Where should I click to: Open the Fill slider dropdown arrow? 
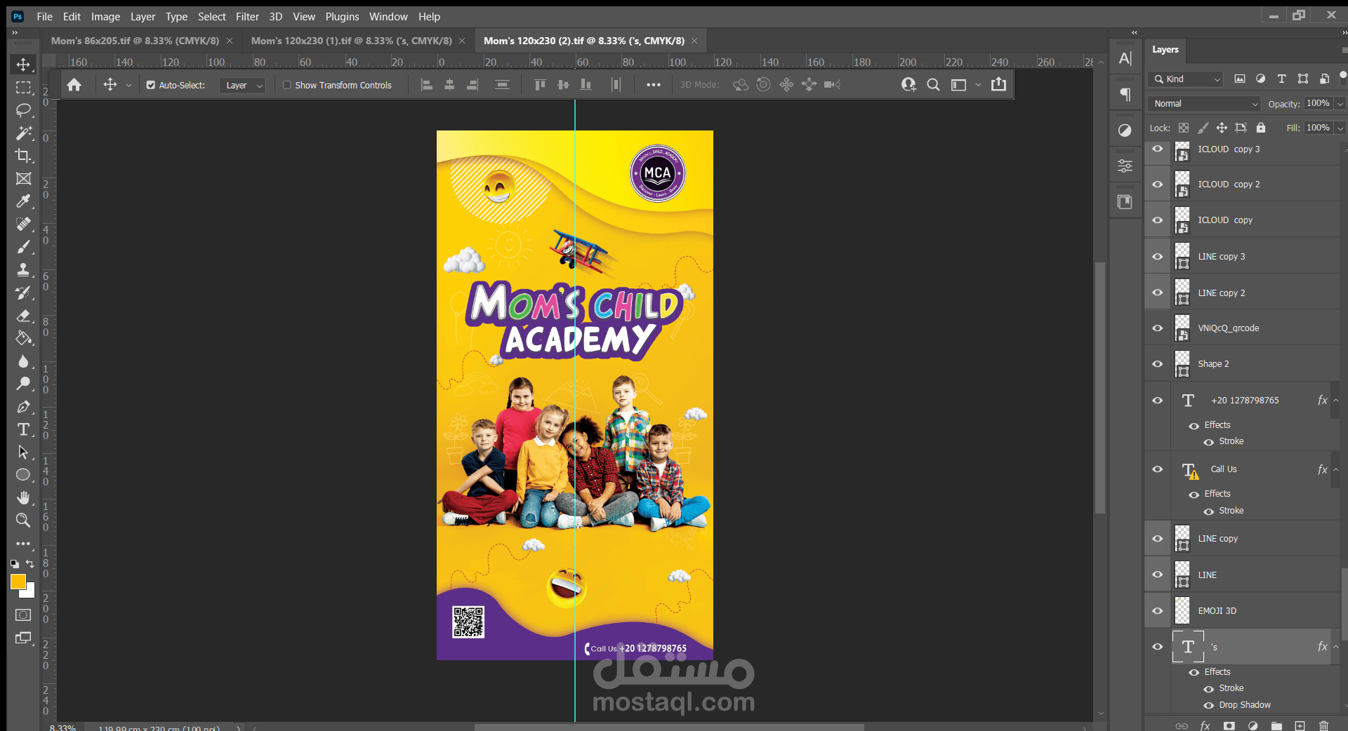click(x=1340, y=128)
